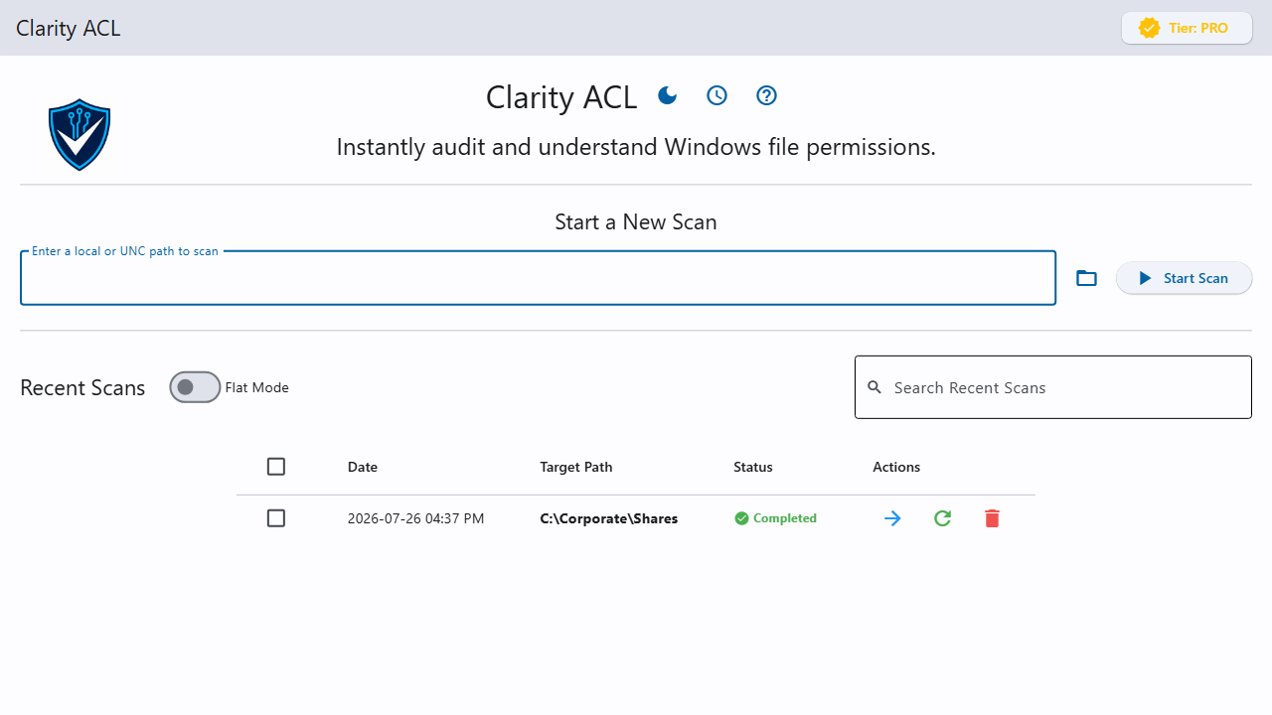This screenshot has width=1272, height=715.
Task: Open the help question mark icon
Action: tap(767, 95)
